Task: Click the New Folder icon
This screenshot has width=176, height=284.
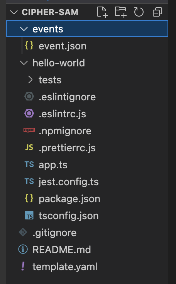Action: click(121, 12)
